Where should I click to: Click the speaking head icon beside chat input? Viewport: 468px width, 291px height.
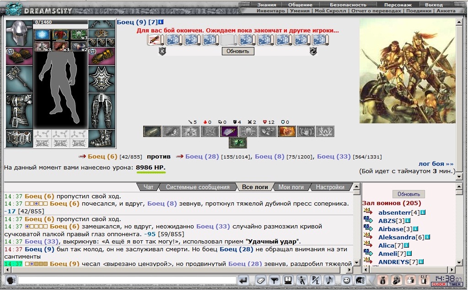(11, 280)
